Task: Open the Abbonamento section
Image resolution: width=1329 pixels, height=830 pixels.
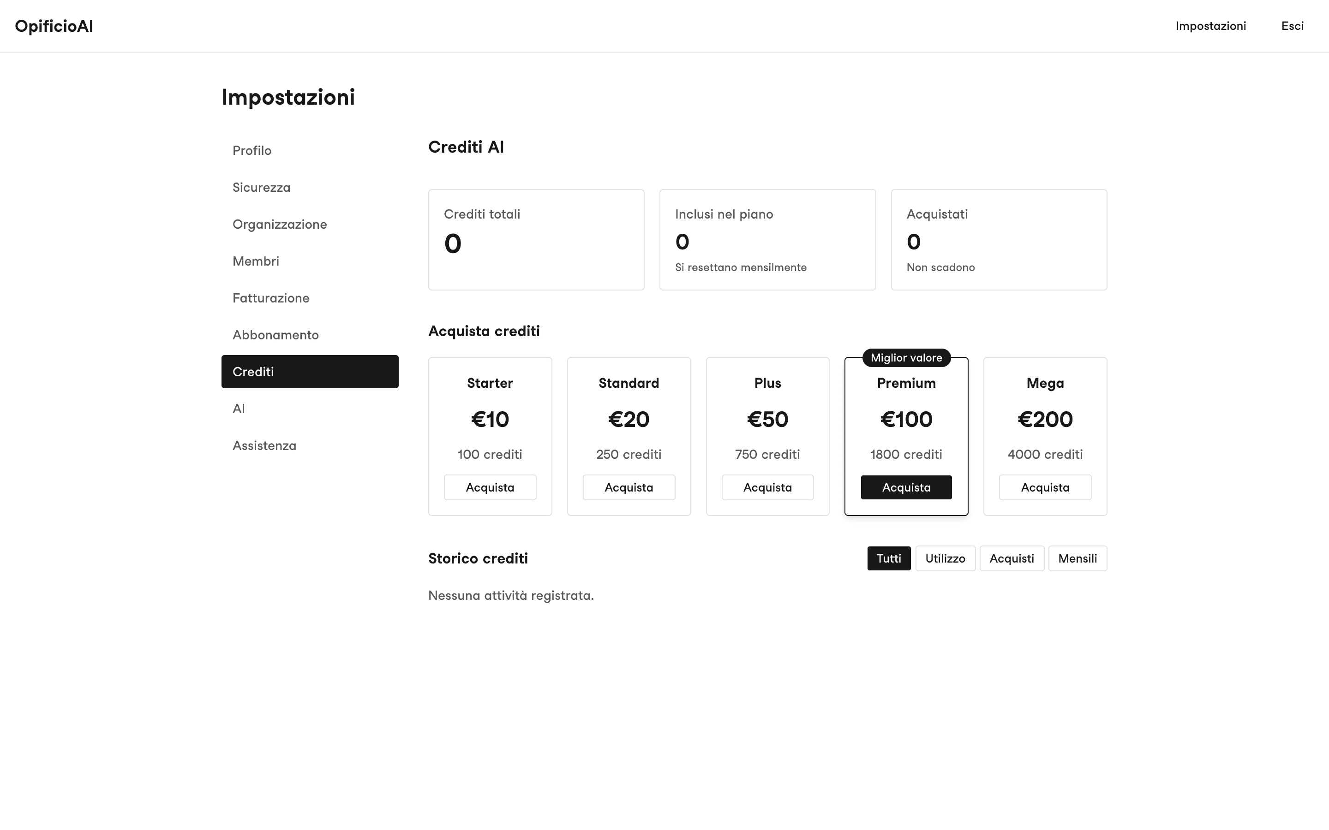Action: point(310,335)
